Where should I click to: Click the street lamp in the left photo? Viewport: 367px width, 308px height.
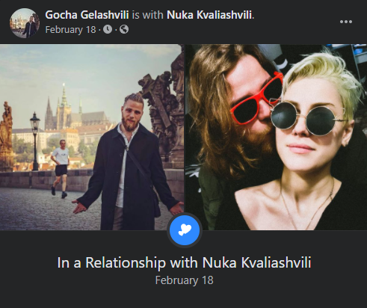point(35,141)
